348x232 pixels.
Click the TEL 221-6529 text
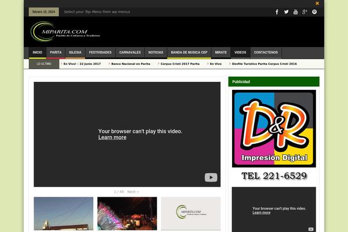click(274, 176)
